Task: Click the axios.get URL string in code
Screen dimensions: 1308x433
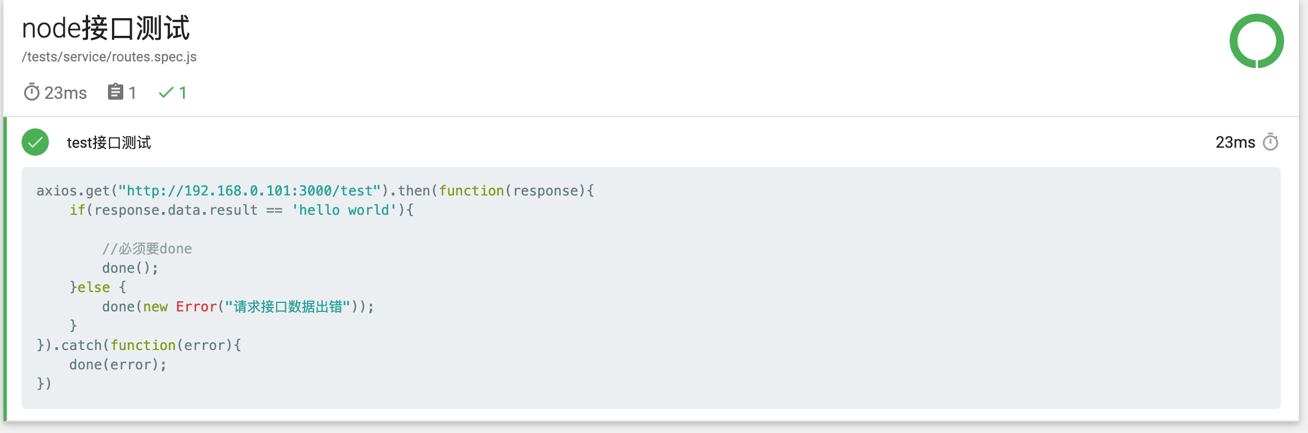Action: point(249,190)
